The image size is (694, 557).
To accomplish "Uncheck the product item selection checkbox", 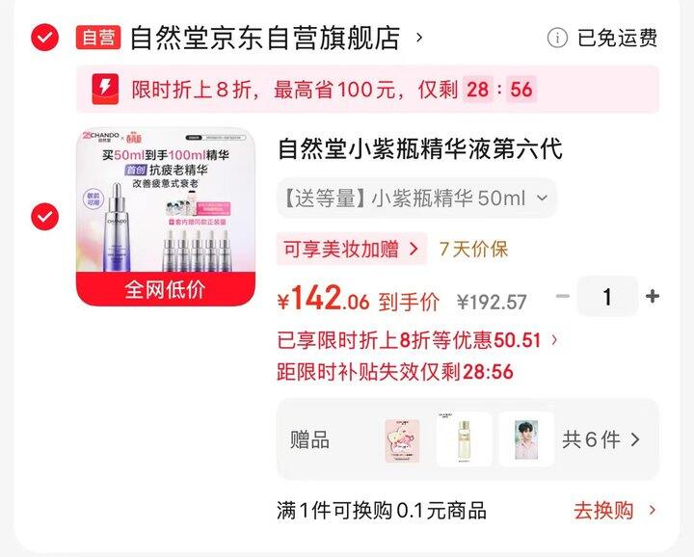I will pyautogui.click(x=44, y=216).
